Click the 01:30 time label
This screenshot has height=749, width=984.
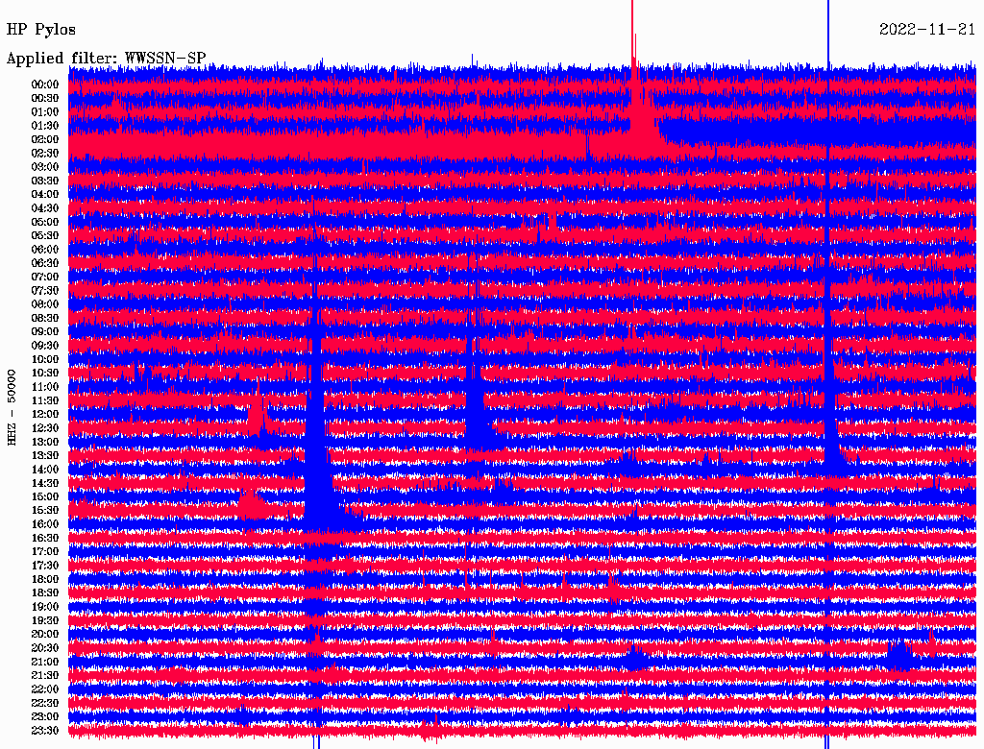click(x=45, y=126)
